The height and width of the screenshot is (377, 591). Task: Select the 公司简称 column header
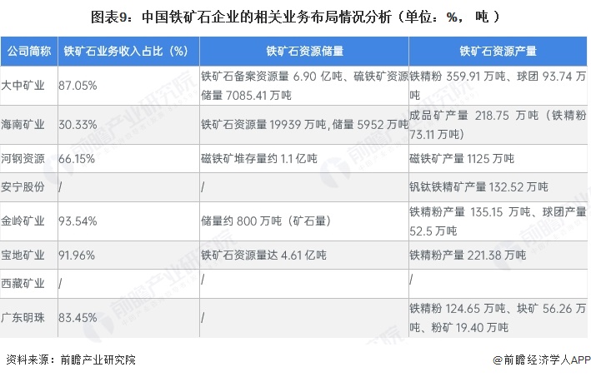coord(29,51)
